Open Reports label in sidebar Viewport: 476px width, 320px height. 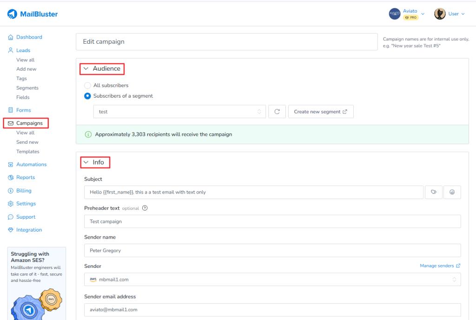click(x=26, y=177)
